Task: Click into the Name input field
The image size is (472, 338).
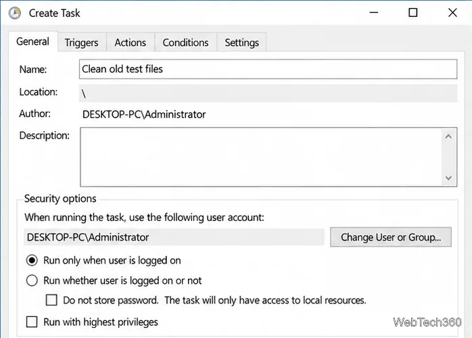Action: pyautogui.click(x=268, y=69)
